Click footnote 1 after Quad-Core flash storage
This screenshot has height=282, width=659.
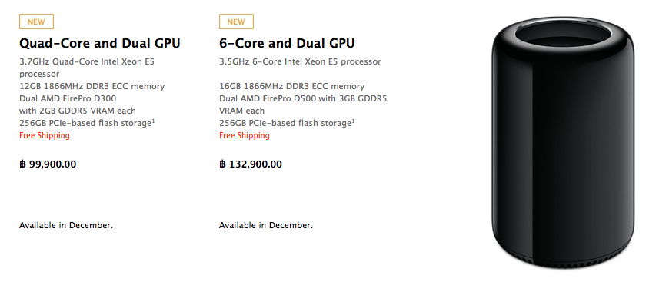pyautogui.click(x=153, y=121)
